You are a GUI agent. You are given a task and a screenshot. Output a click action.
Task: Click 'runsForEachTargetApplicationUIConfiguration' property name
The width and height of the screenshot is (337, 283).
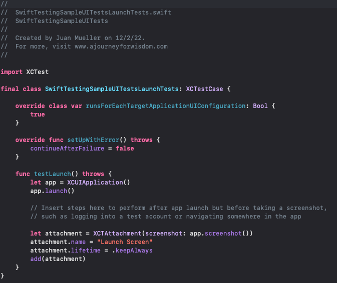pos(166,106)
